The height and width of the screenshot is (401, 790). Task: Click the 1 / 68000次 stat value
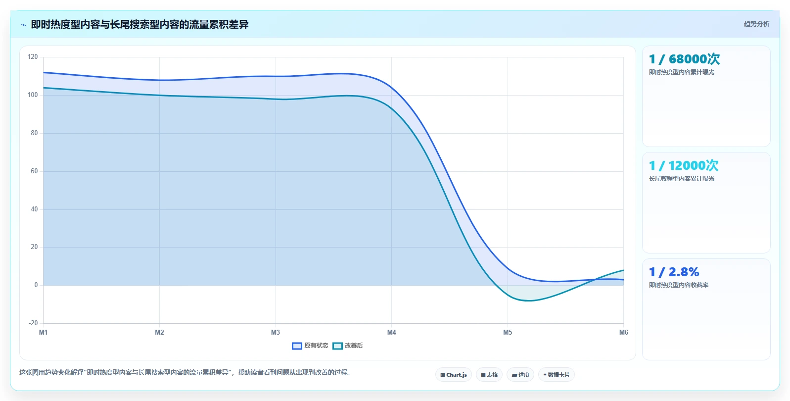pyautogui.click(x=684, y=59)
